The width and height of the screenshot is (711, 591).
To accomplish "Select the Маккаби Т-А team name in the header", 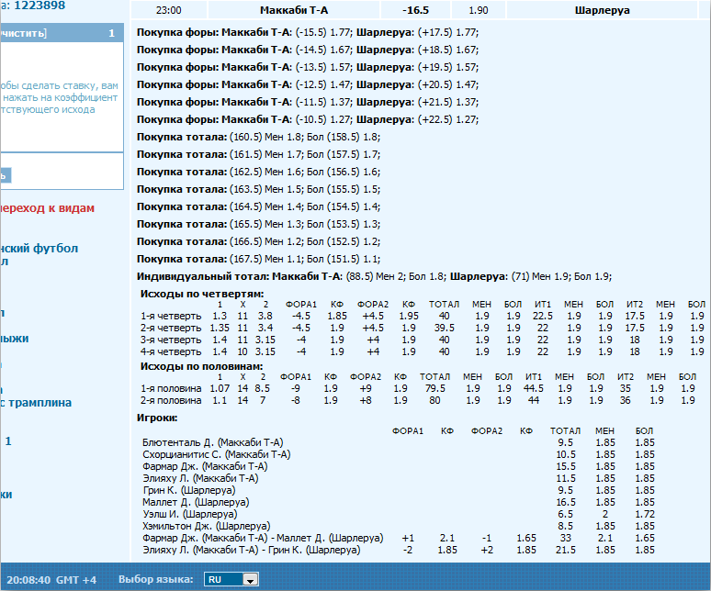I will click(294, 10).
